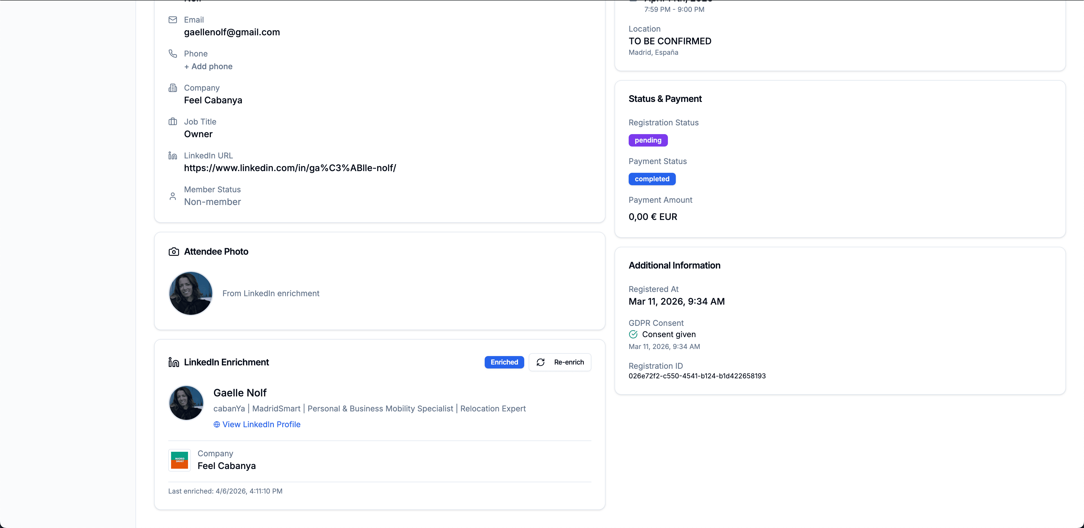Click the gaellenolf@gmail.com email address
Viewport: 1084px width, 528px height.
(232, 32)
